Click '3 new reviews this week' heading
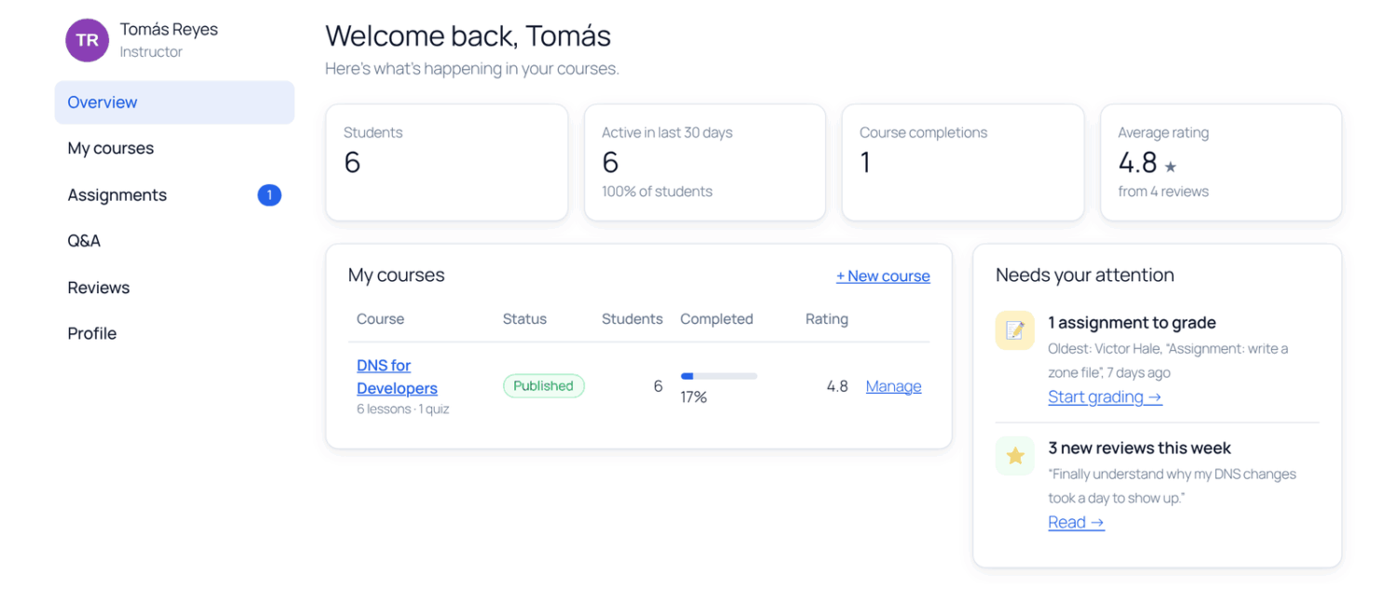 [1139, 449]
